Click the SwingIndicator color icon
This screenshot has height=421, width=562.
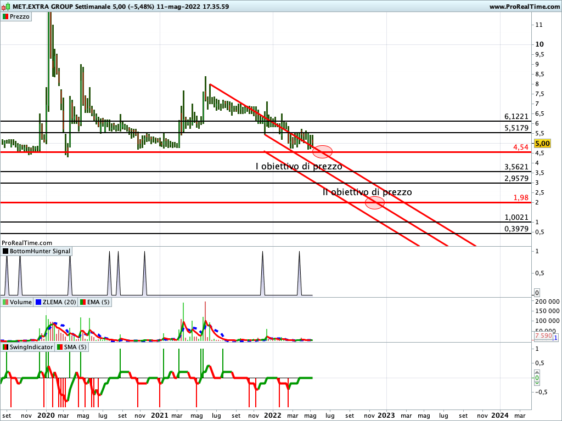click(x=5, y=347)
